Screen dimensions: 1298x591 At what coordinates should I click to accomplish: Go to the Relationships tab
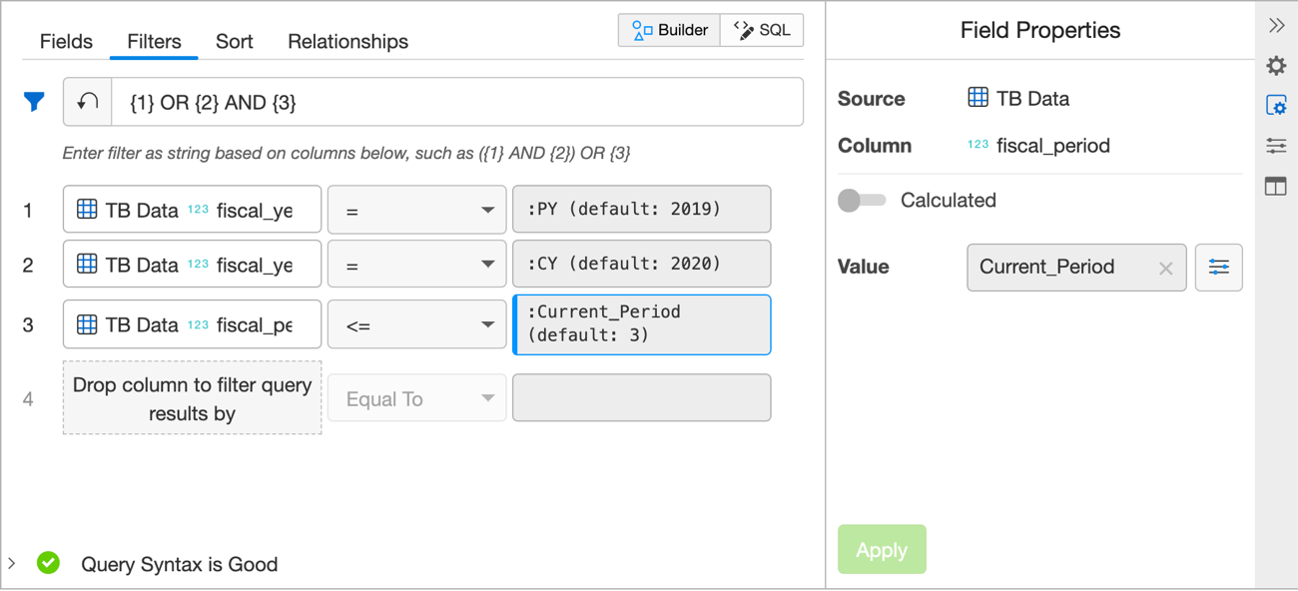[x=347, y=42]
